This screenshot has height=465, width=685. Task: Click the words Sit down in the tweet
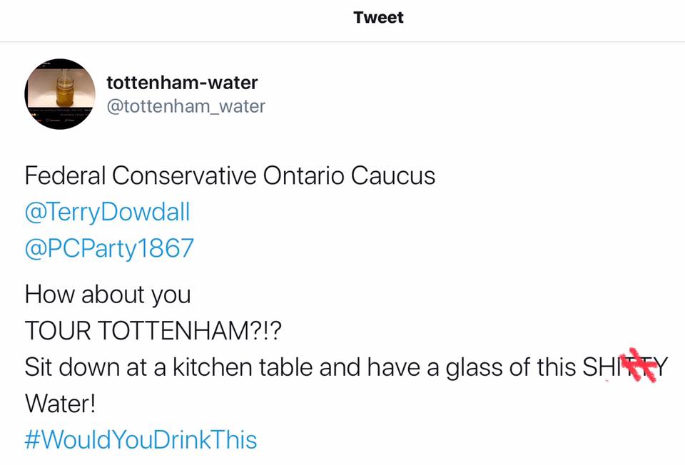(x=72, y=367)
